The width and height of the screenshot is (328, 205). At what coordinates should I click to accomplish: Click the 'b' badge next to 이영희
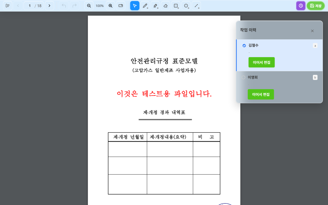click(315, 77)
